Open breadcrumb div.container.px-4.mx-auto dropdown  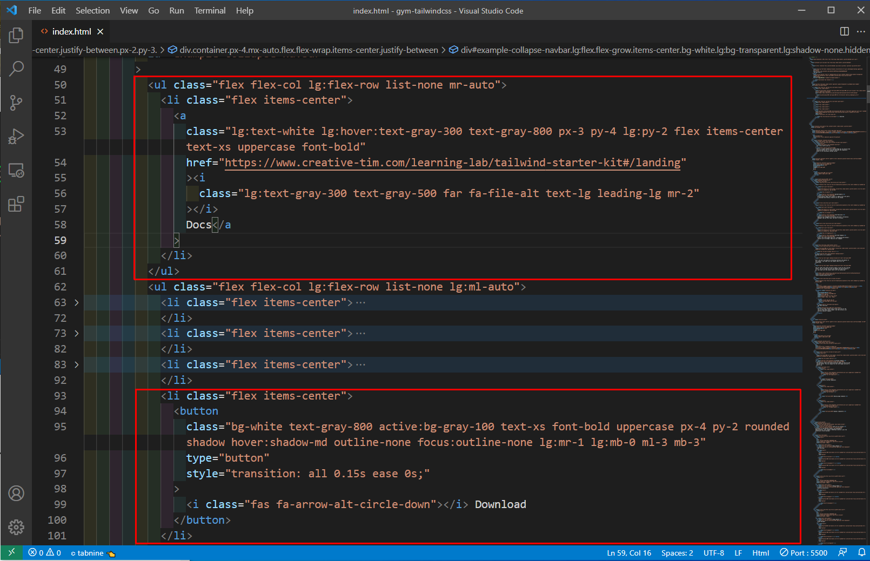coord(303,50)
